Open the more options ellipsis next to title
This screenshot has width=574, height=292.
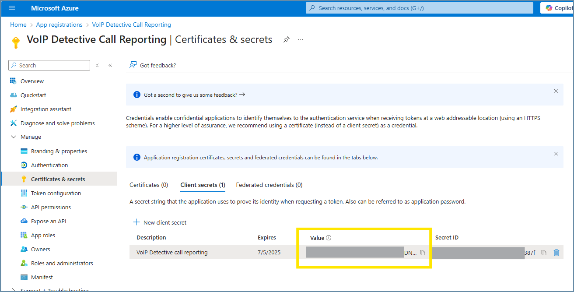coord(301,39)
